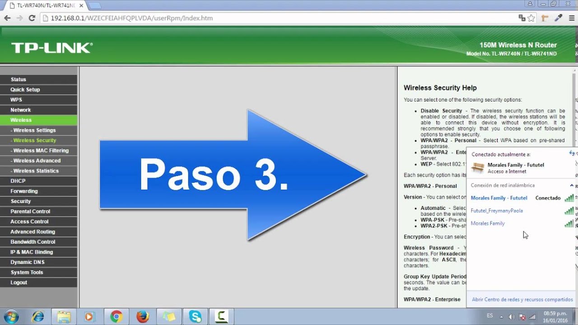
Task: Click the Logout menu item
Action: (38, 283)
